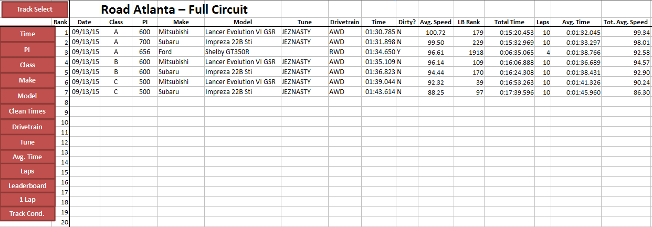The height and width of the screenshot is (227, 652).
Task: Sort results by the Time button
Action: 27,34
